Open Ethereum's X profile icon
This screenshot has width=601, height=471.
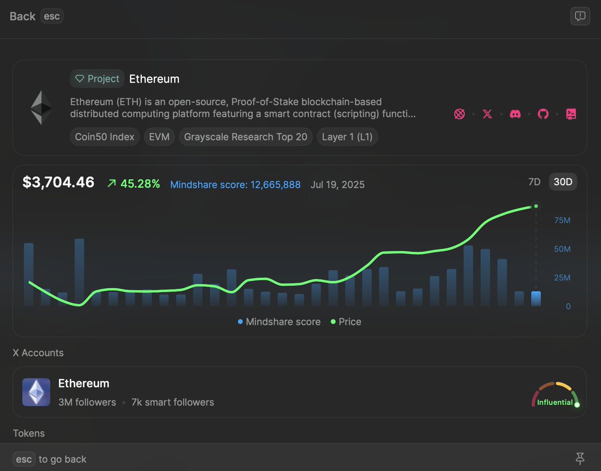[x=487, y=114]
